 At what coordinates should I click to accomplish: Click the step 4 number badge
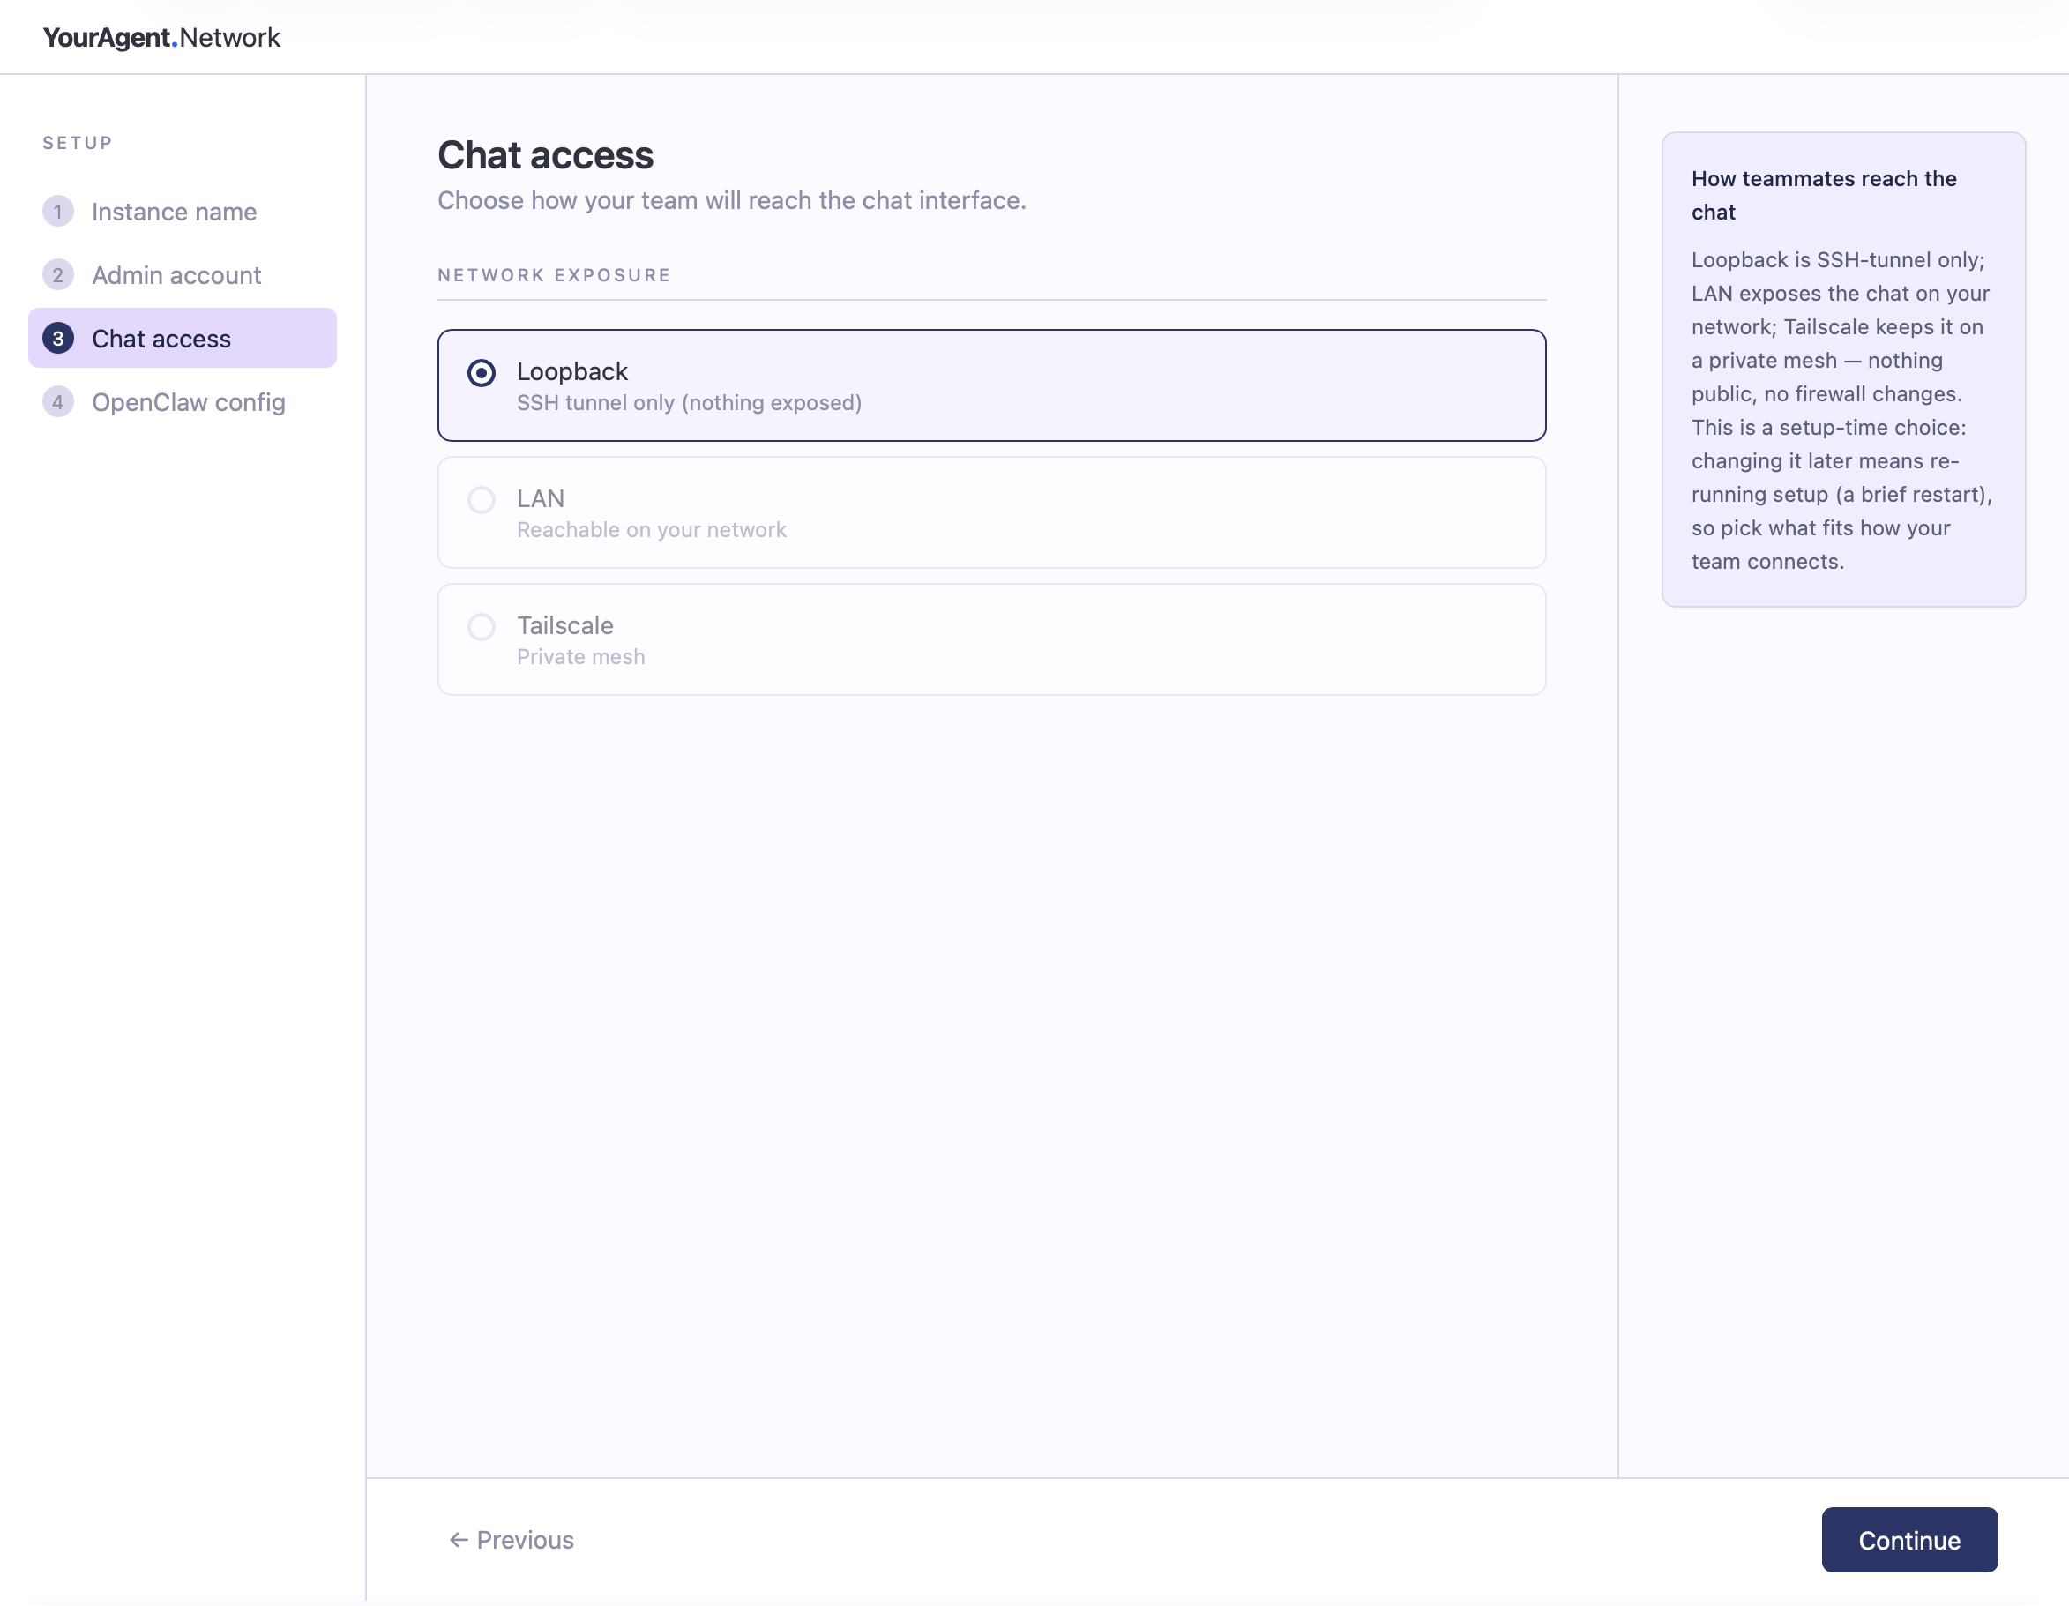[58, 402]
